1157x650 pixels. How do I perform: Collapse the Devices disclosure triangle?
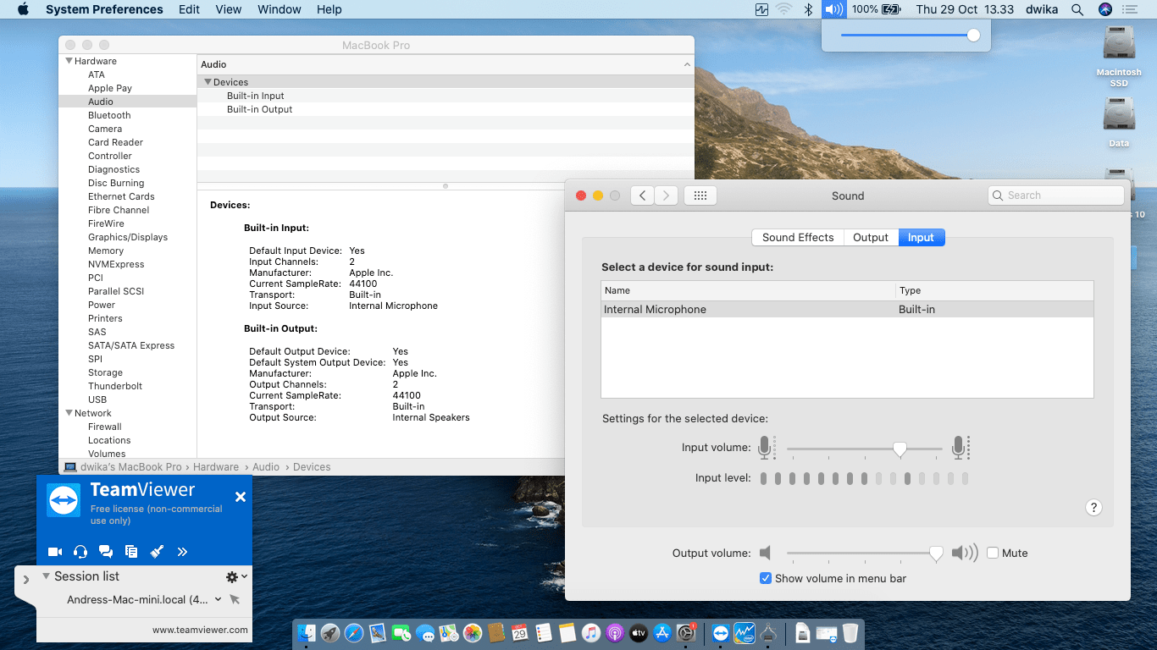(x=208, y=82)
